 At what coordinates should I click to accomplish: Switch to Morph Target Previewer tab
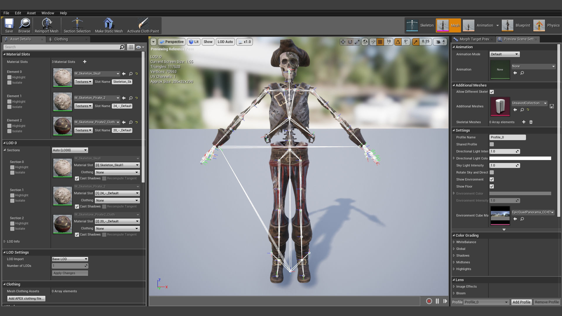click(474, 39)
